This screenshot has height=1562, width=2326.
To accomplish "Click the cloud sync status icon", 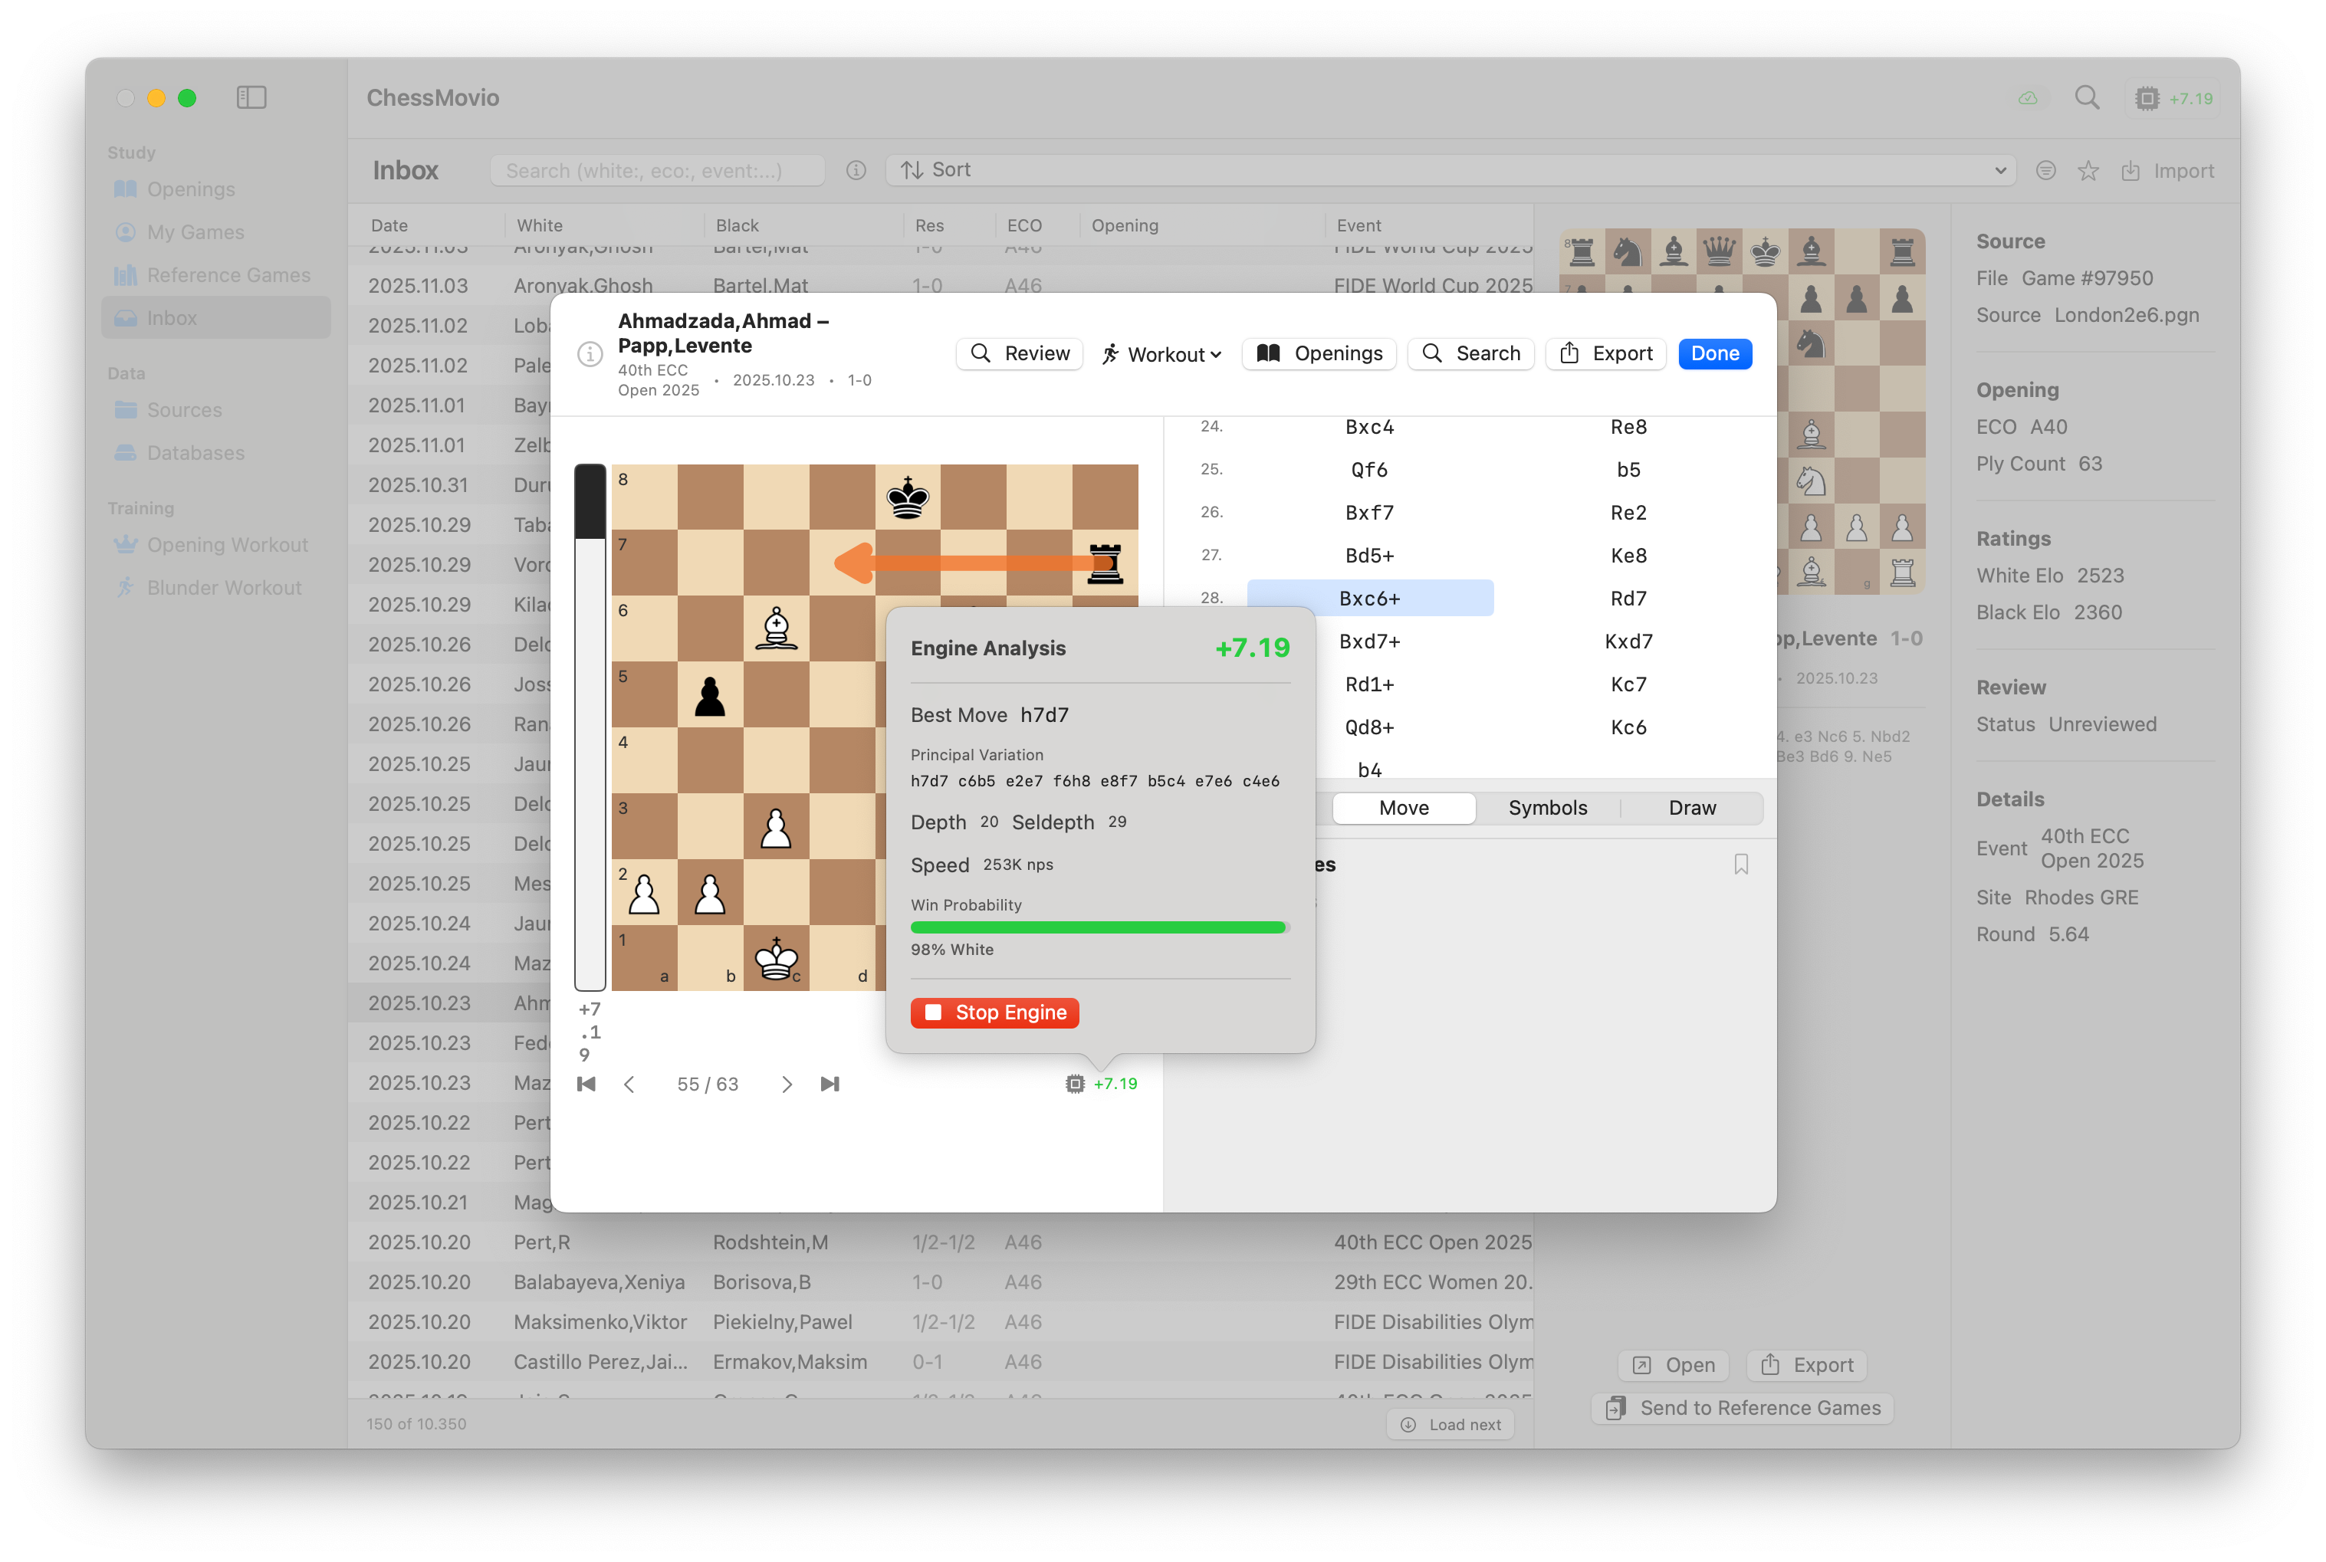I will pos(2028,97).
